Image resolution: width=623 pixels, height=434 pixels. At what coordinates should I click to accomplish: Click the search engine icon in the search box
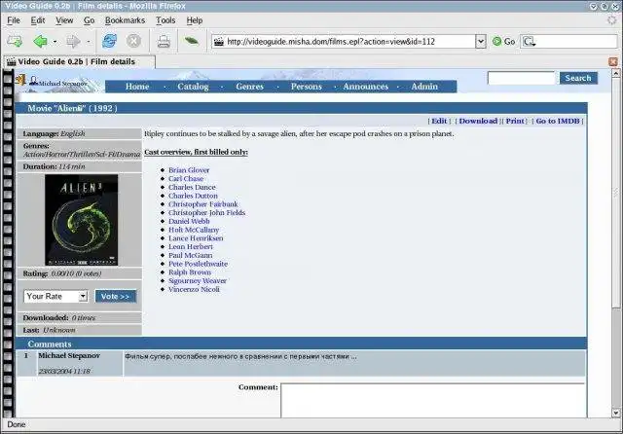tap(529, 41)
